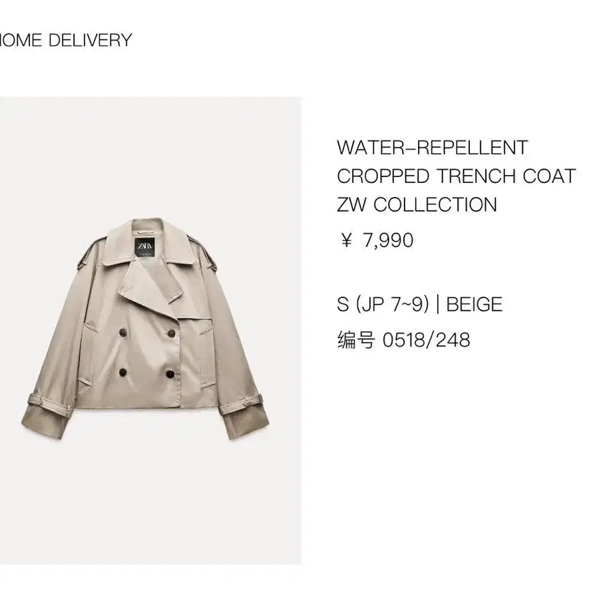Image resolution: width=599 pixels, height=599 pixels.
Task: Click the lower-right coat button
Action: coord(170,374)
